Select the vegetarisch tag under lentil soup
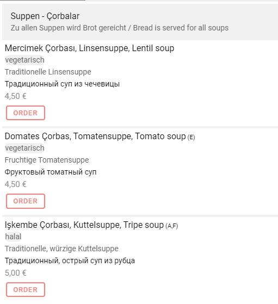Image resolution: width=278 pixels, height=304 pixels. point(24,60)
